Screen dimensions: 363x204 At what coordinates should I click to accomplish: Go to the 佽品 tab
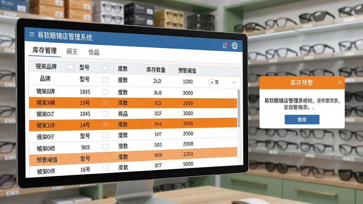pos(94,52)
